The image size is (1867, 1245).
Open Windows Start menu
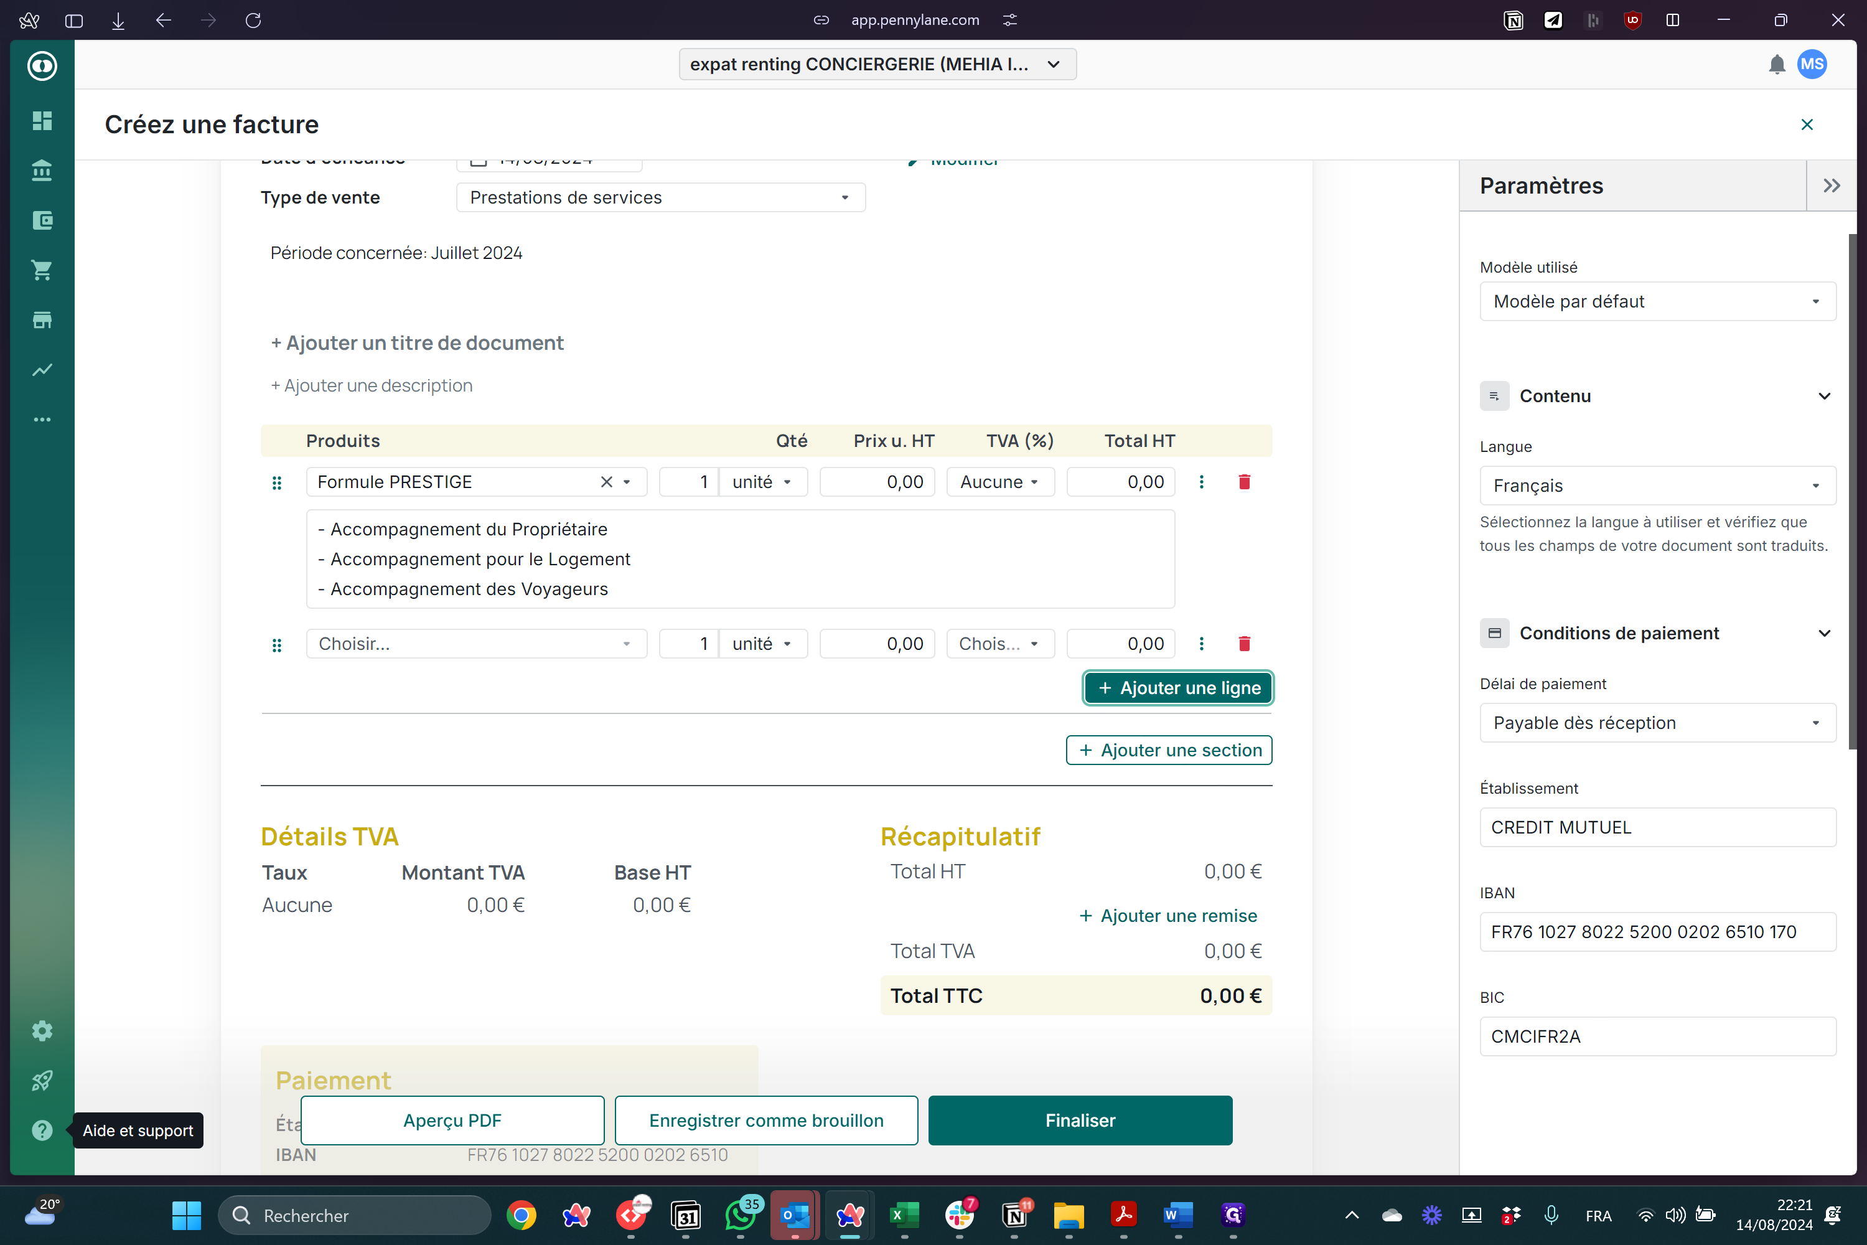click(187, 1216)
